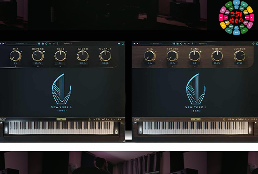The height and width of the screenshot is (174, 258).
Task: Open Presets dropdown in New York L 1926
Action: (x=156, y=44)
